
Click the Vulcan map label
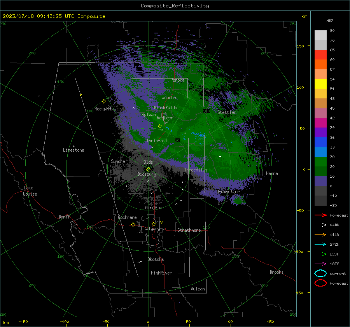point(198,289)
